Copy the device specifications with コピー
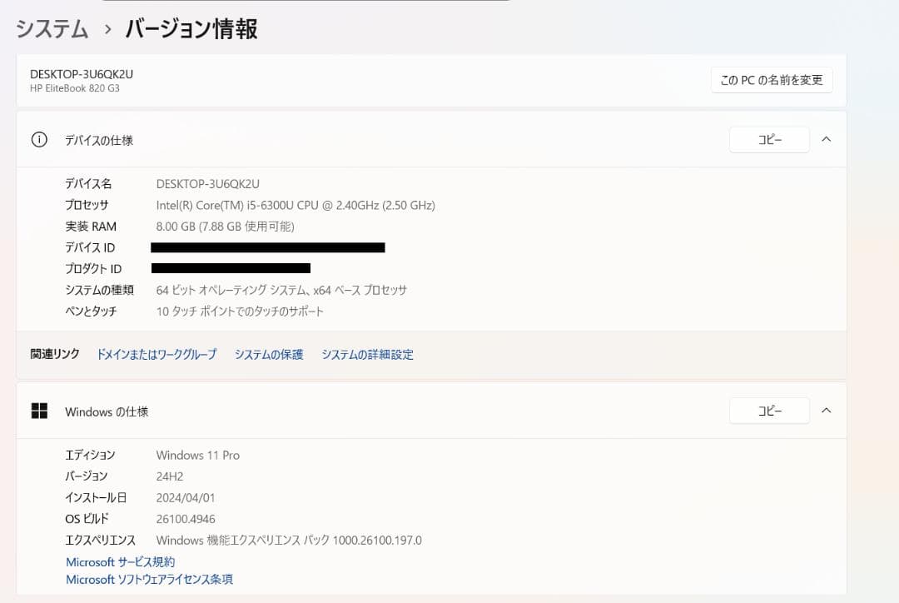The width and height of the screenshot is (899, 603). (769, 139)
